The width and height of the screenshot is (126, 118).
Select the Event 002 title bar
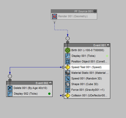29,83
